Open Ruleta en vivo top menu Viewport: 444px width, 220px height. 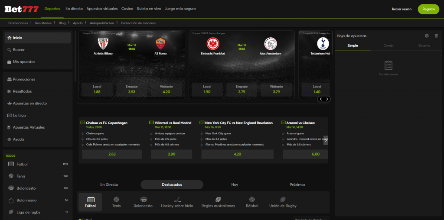point(149,9)
